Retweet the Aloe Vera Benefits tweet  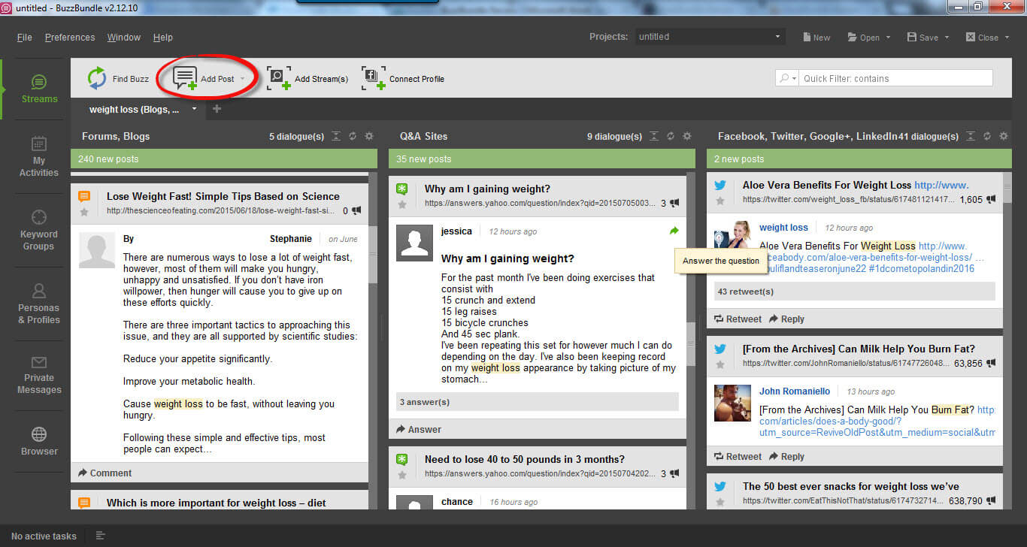(738, 319)
